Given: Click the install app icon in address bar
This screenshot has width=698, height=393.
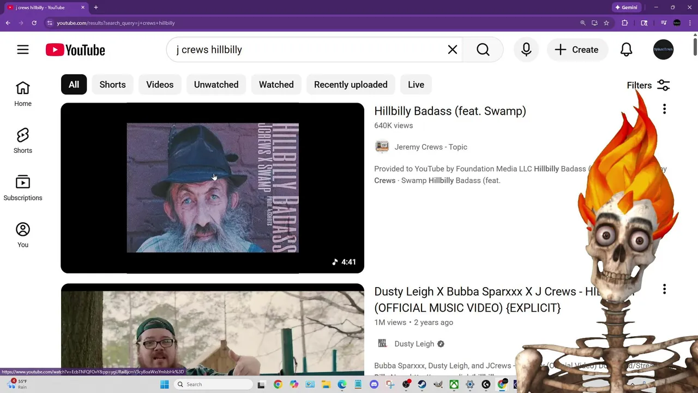Looking at the screenshot, I should tap(594, 23).
